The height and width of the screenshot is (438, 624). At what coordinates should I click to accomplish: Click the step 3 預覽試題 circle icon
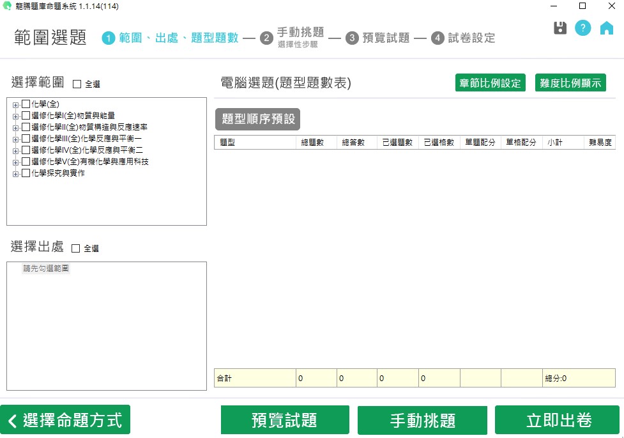(352, 38)
